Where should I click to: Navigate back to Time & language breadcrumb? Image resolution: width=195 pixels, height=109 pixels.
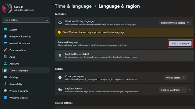73,6
